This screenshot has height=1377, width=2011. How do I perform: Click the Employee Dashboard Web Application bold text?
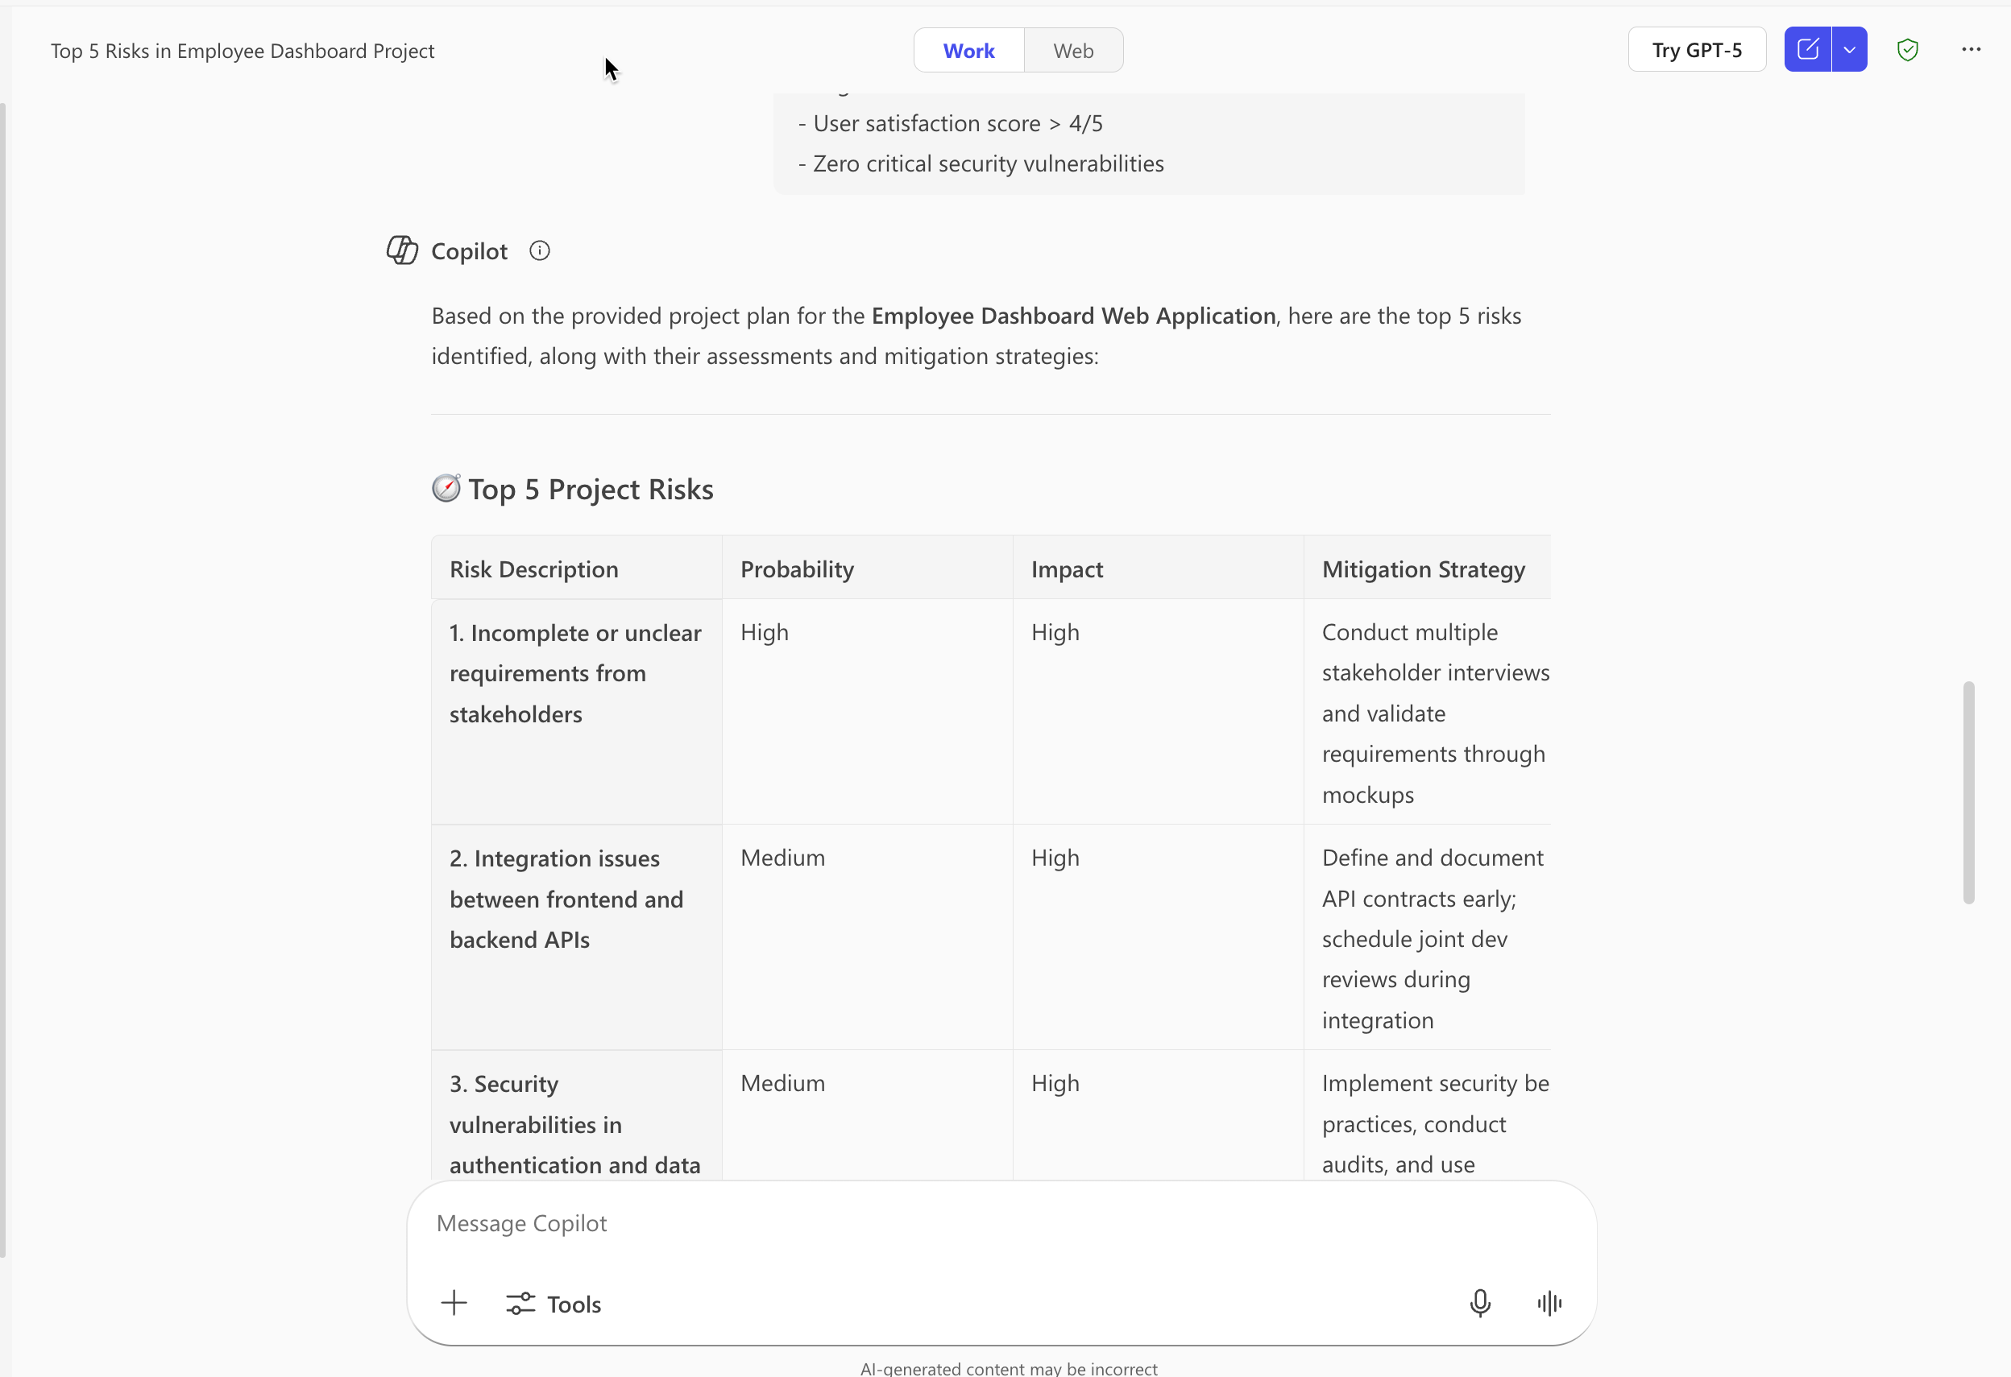tap(1074, 316)
